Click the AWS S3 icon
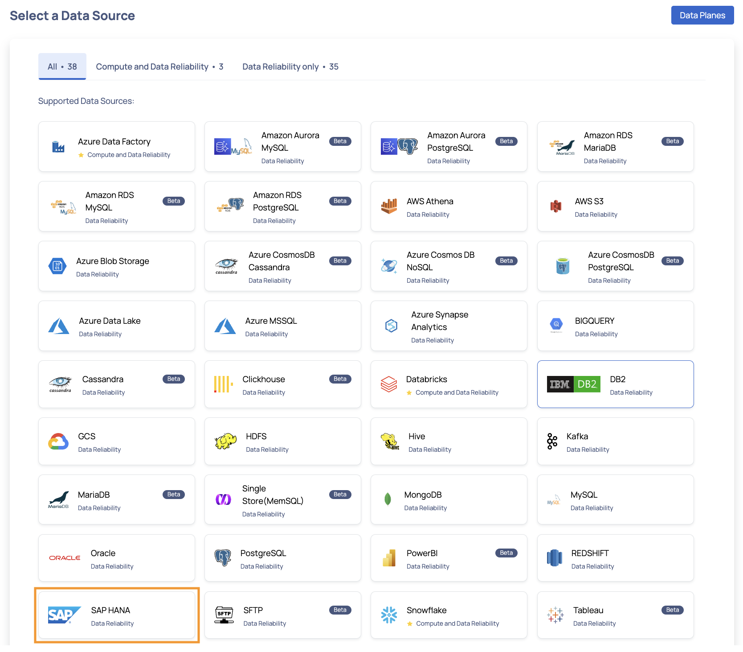 pyautogui.click(x=556, y=206)
